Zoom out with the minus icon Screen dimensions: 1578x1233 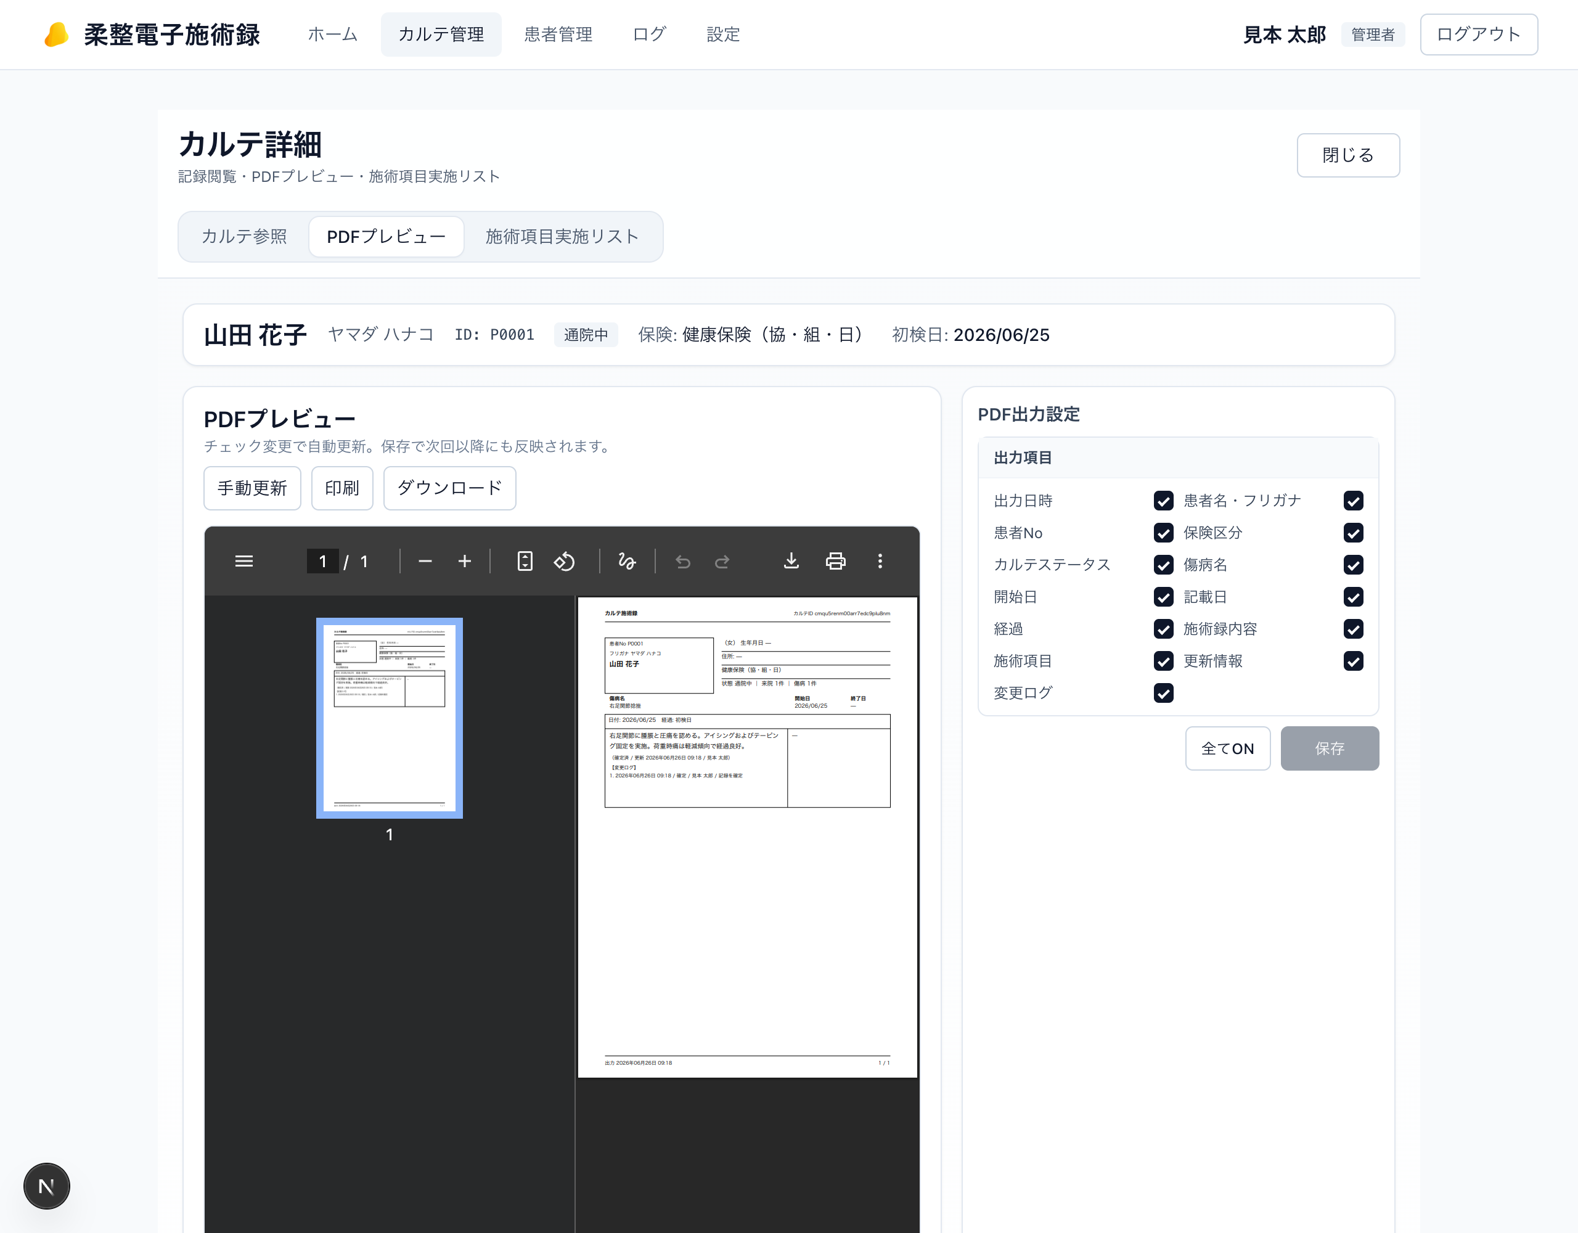pos(425,561)
